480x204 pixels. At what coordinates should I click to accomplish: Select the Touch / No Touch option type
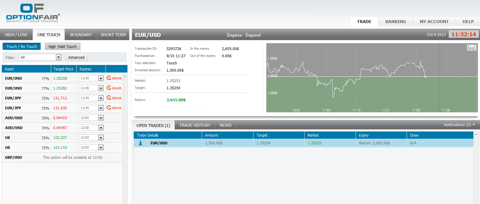coord(22,46)
